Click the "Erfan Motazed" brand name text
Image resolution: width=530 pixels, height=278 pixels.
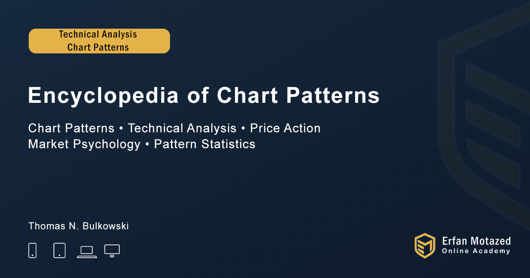tap(476, 241)
